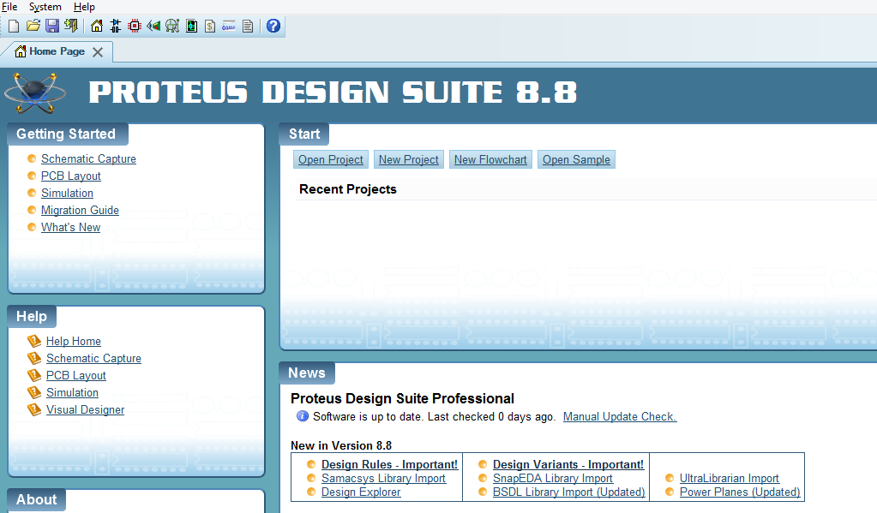Click the About panel header
This screenshot has width=877, height=513.
point(36,499)
